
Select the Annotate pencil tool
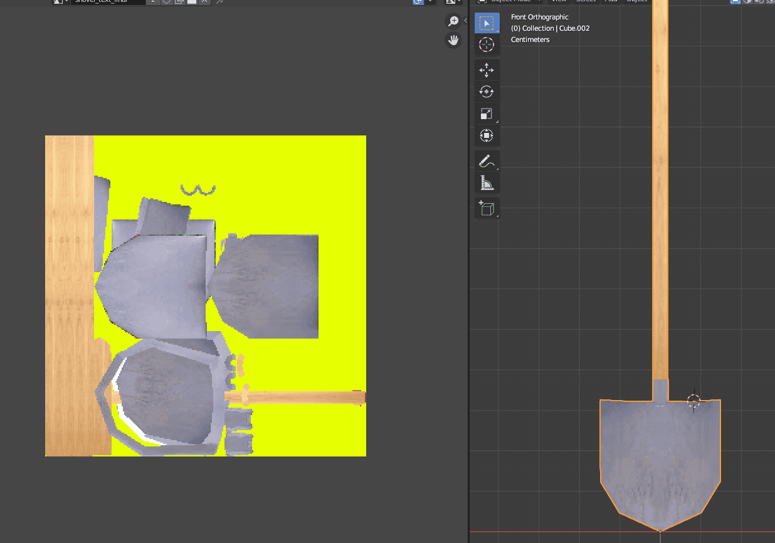(x=487, y=161)
